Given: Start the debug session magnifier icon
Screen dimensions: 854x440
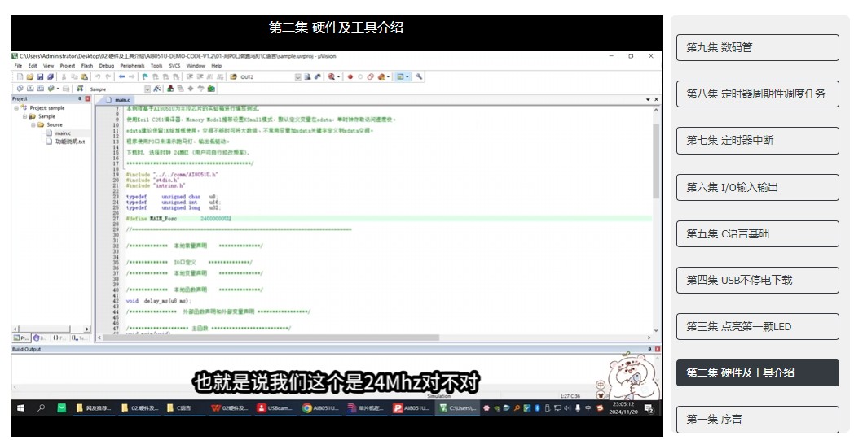Looking at the screenshot, I should (332, 76).
